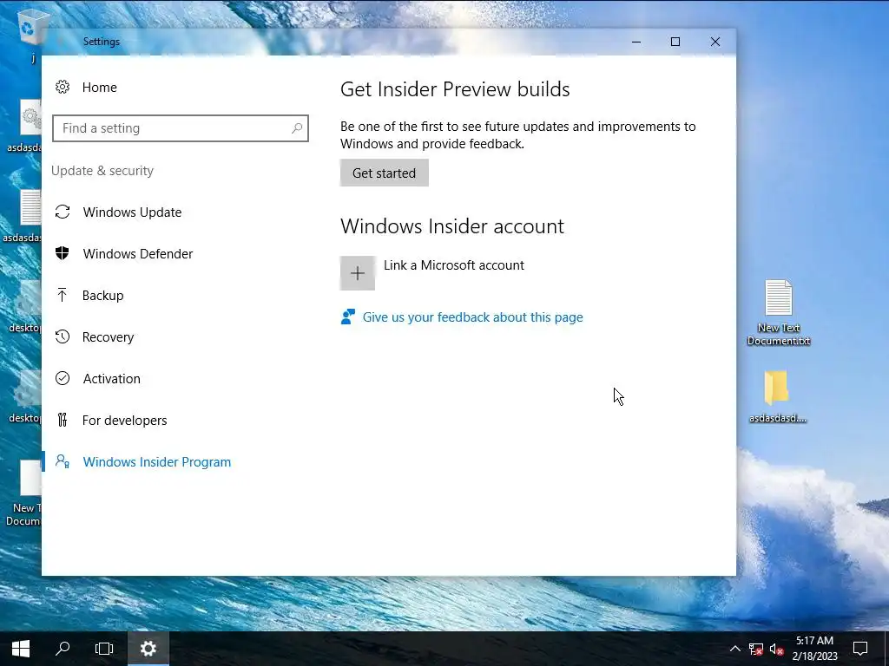Viewport: 889px width, 666px height.
Task: Click the plus button to link account
Action: point(357,273)
